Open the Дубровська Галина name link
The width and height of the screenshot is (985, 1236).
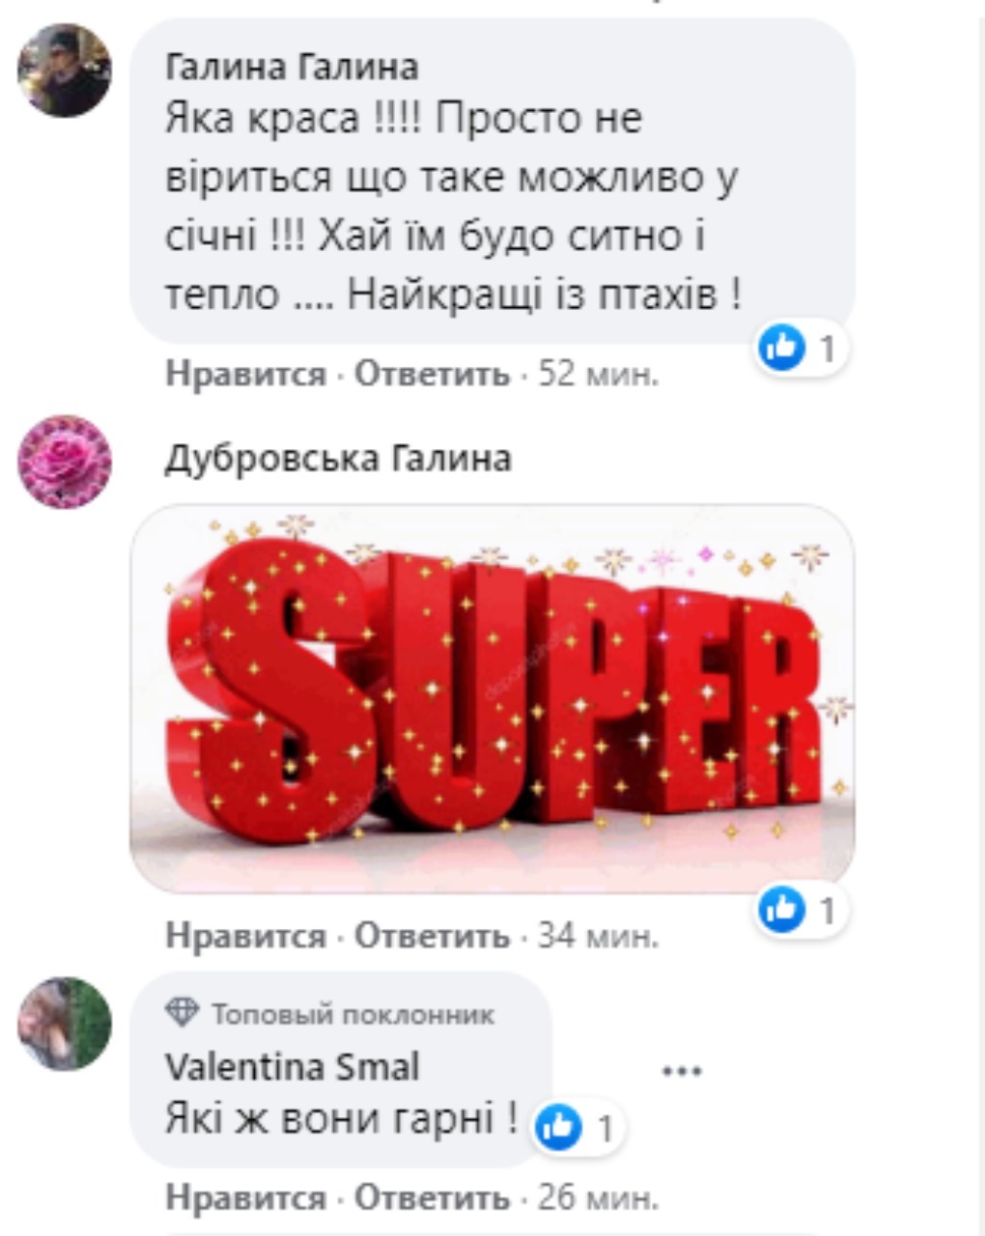(x=338, y=459)
